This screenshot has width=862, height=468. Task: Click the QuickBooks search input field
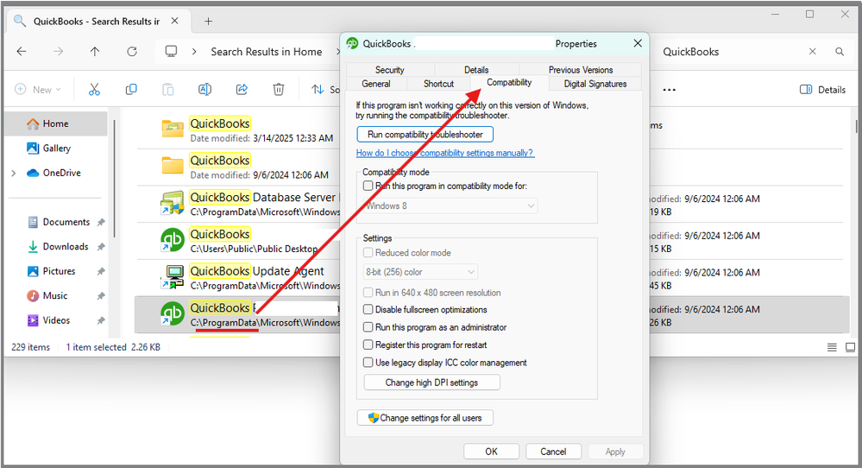point(731,52)
